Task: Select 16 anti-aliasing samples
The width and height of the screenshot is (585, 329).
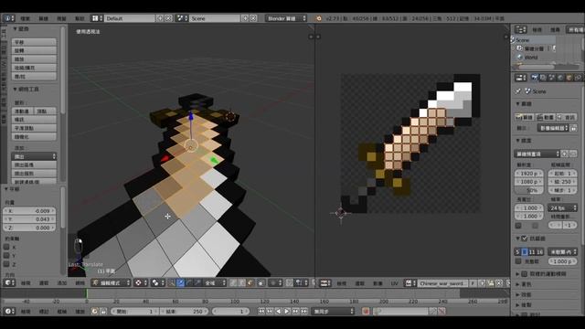Action: 540,252
